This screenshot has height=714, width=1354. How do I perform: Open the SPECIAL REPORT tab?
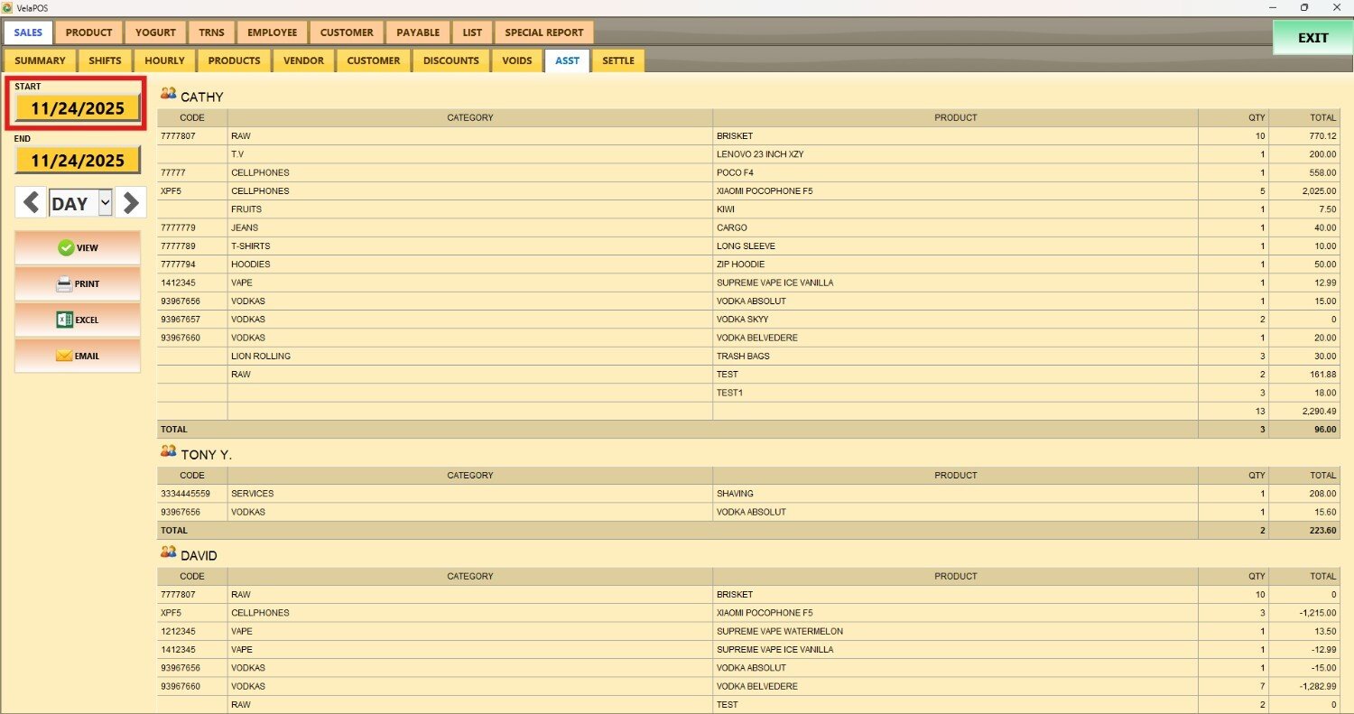coord(543,32)
